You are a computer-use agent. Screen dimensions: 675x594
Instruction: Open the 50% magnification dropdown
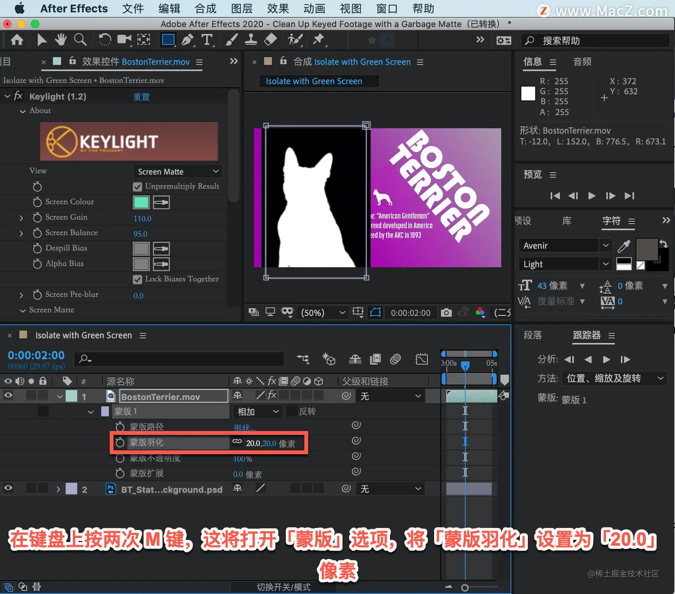[323, 313]
